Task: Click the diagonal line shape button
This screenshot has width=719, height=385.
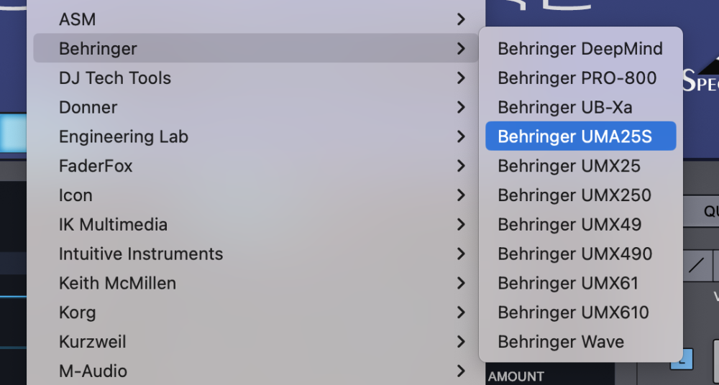Action: pyautogui.click(x=696, y=266)
